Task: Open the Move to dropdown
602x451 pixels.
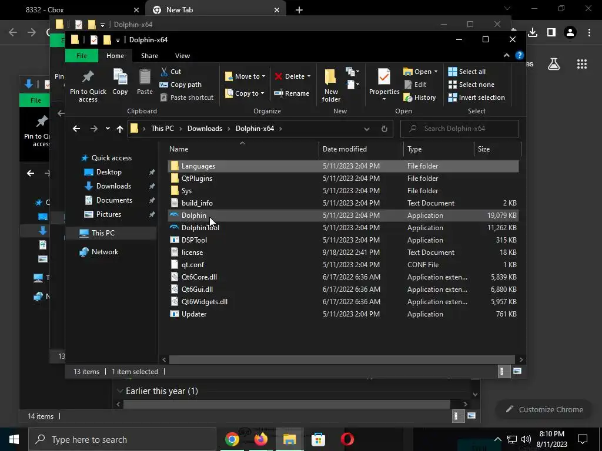Action: point(245,76)
